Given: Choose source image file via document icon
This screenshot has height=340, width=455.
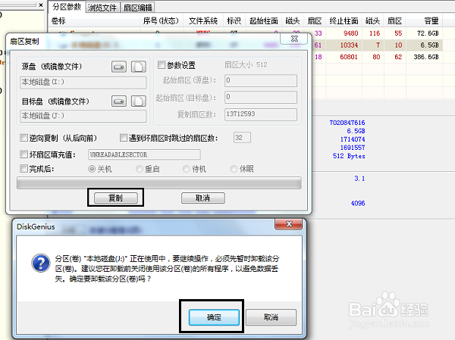Looking at the screenshot, I should point(139,67).
